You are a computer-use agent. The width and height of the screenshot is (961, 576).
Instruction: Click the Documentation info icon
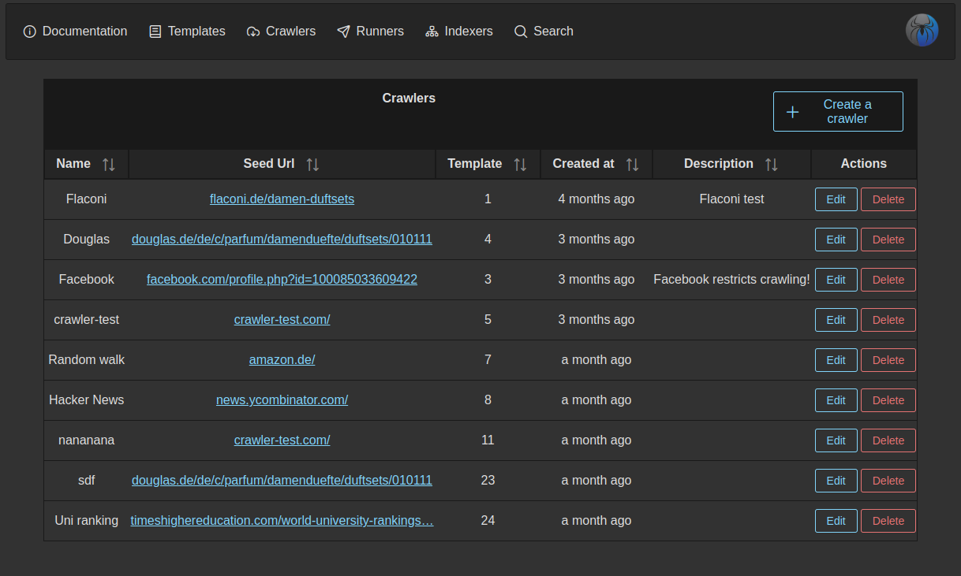tap(30, 32)
